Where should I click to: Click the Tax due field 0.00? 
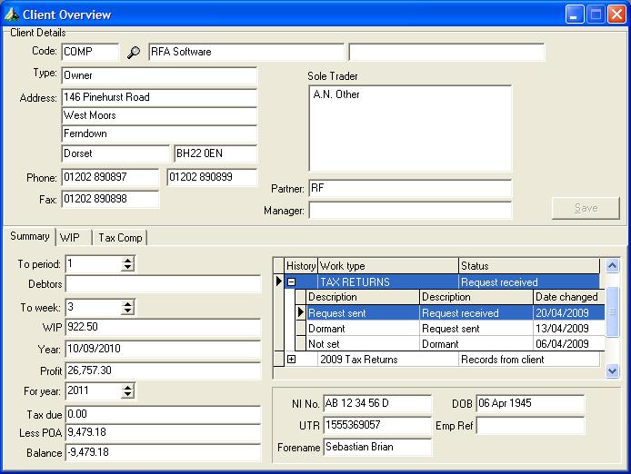(163, 414)
